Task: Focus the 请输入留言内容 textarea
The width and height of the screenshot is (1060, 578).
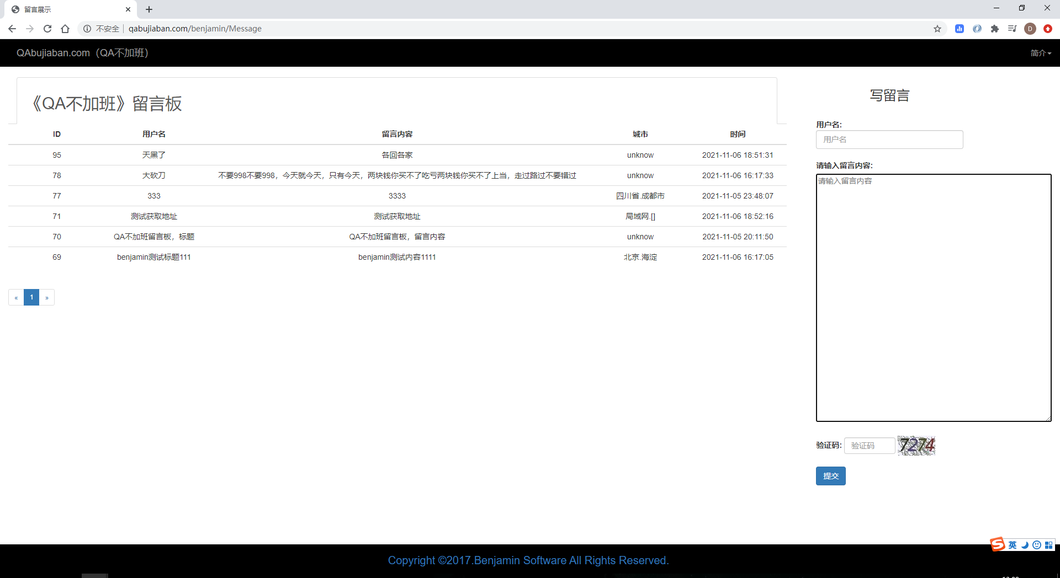Action: 934,298
